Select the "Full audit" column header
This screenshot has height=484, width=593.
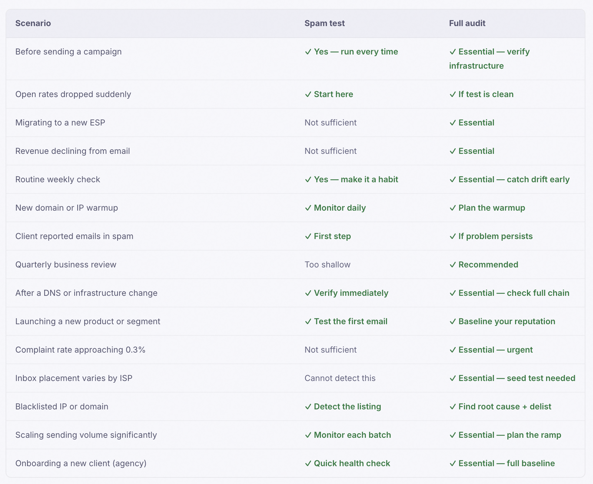coord(467,23)
